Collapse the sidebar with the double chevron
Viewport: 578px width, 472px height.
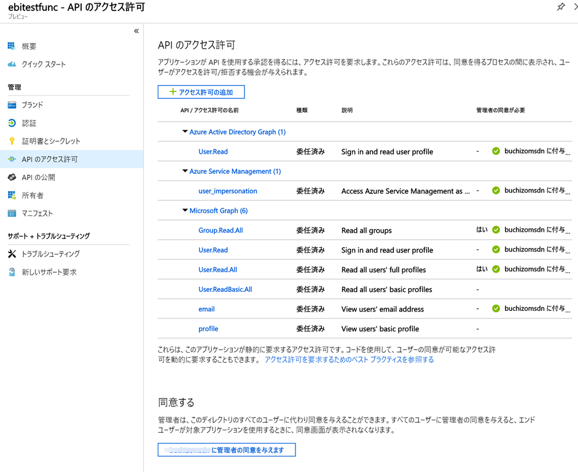pyautogui.click(x=136, y=31)
